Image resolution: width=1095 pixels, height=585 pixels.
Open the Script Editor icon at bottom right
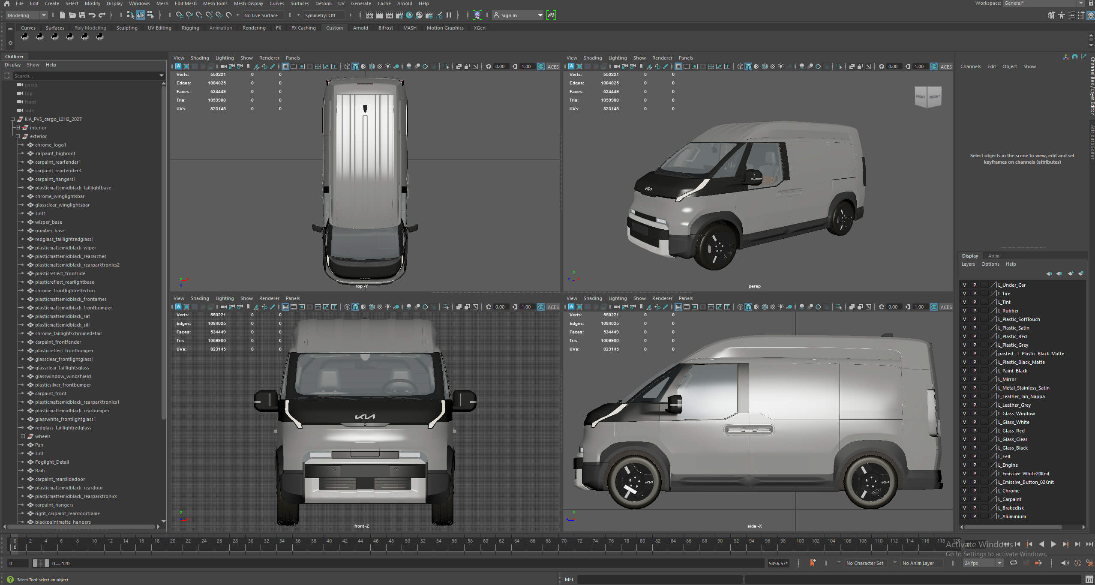point(1089,579)
